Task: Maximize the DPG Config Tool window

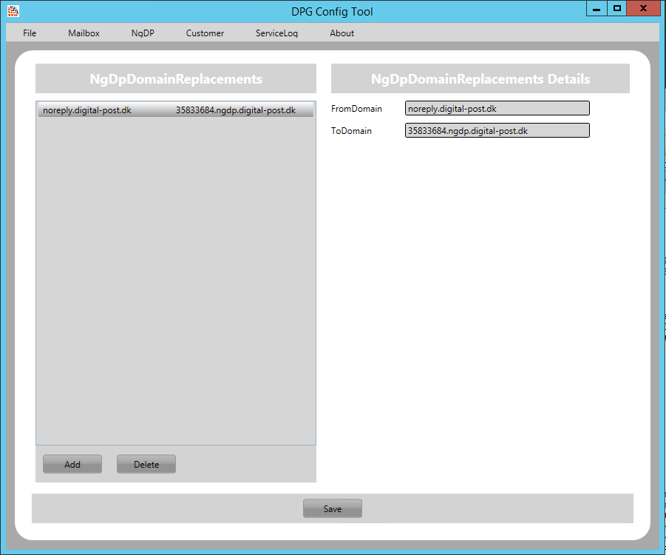Action: pyautogui.click(x=616, y=8)
